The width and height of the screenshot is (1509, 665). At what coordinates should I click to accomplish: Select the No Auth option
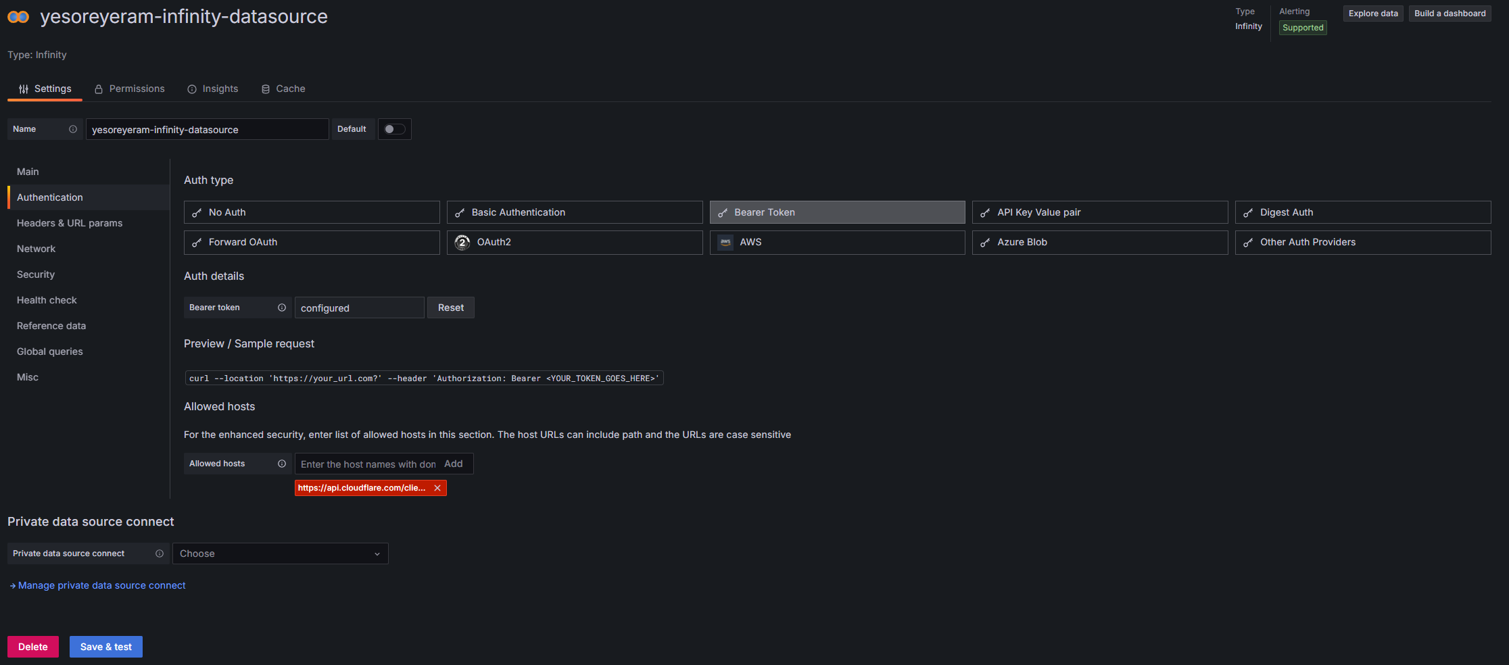[312, 212]
